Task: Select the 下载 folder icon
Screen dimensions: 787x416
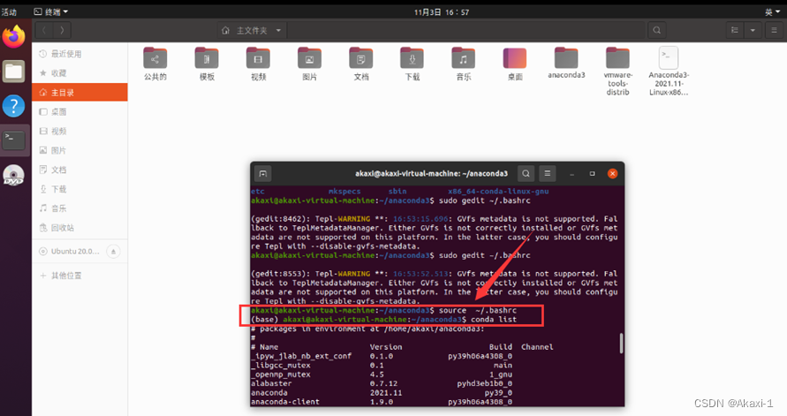Action: [412, 64]
